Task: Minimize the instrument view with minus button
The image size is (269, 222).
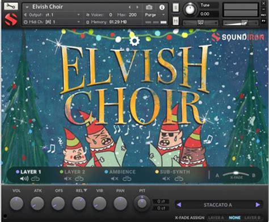Action: click(x=264, y=9)
